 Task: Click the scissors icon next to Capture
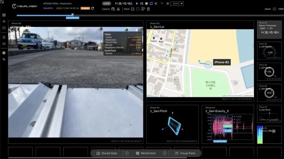tap(118, 9)
